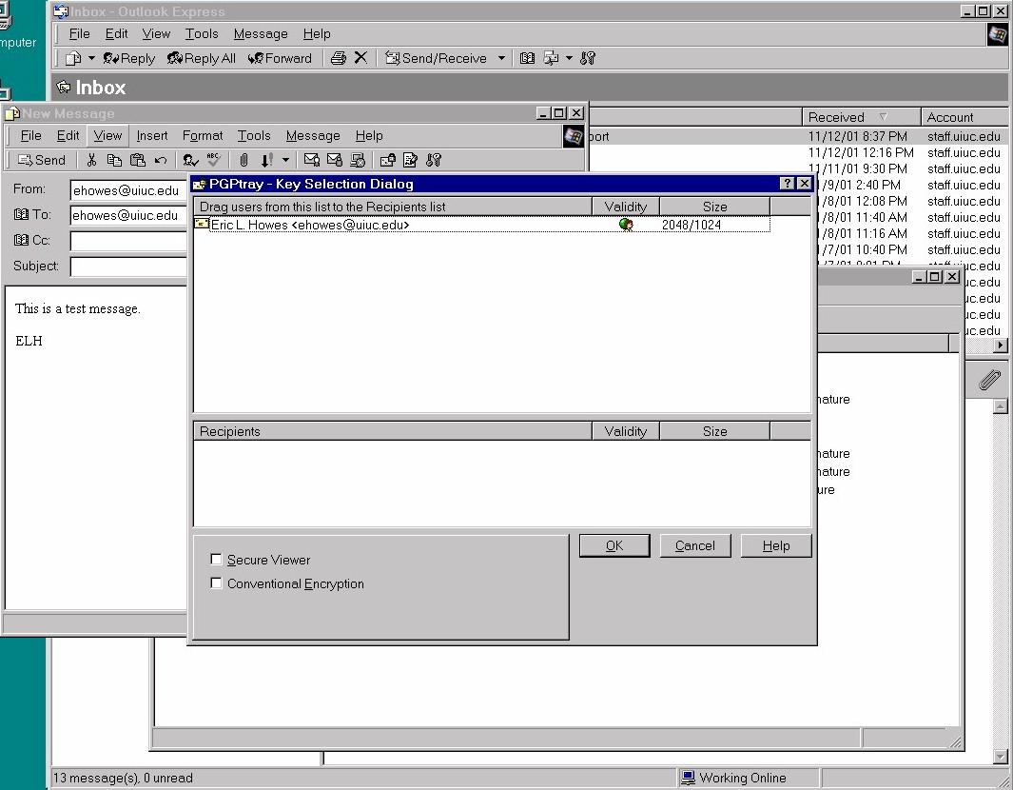Click the Set Priority icon

pos(267,160)
